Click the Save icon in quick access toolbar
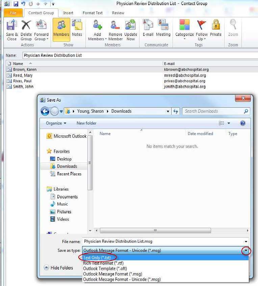 tap(16, 4)
